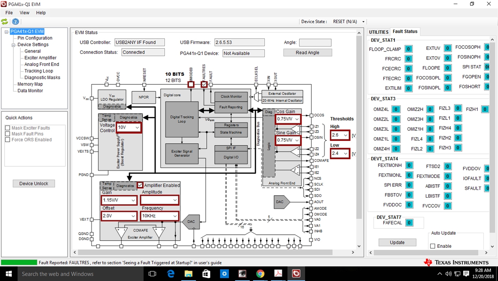
Task: Toggle the Mask Exciter Faults checkbox
Action: 7,128
